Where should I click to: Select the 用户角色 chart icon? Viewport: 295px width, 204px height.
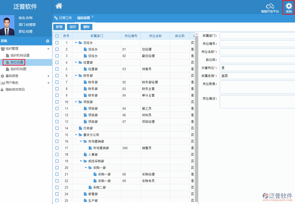point(3,82)
